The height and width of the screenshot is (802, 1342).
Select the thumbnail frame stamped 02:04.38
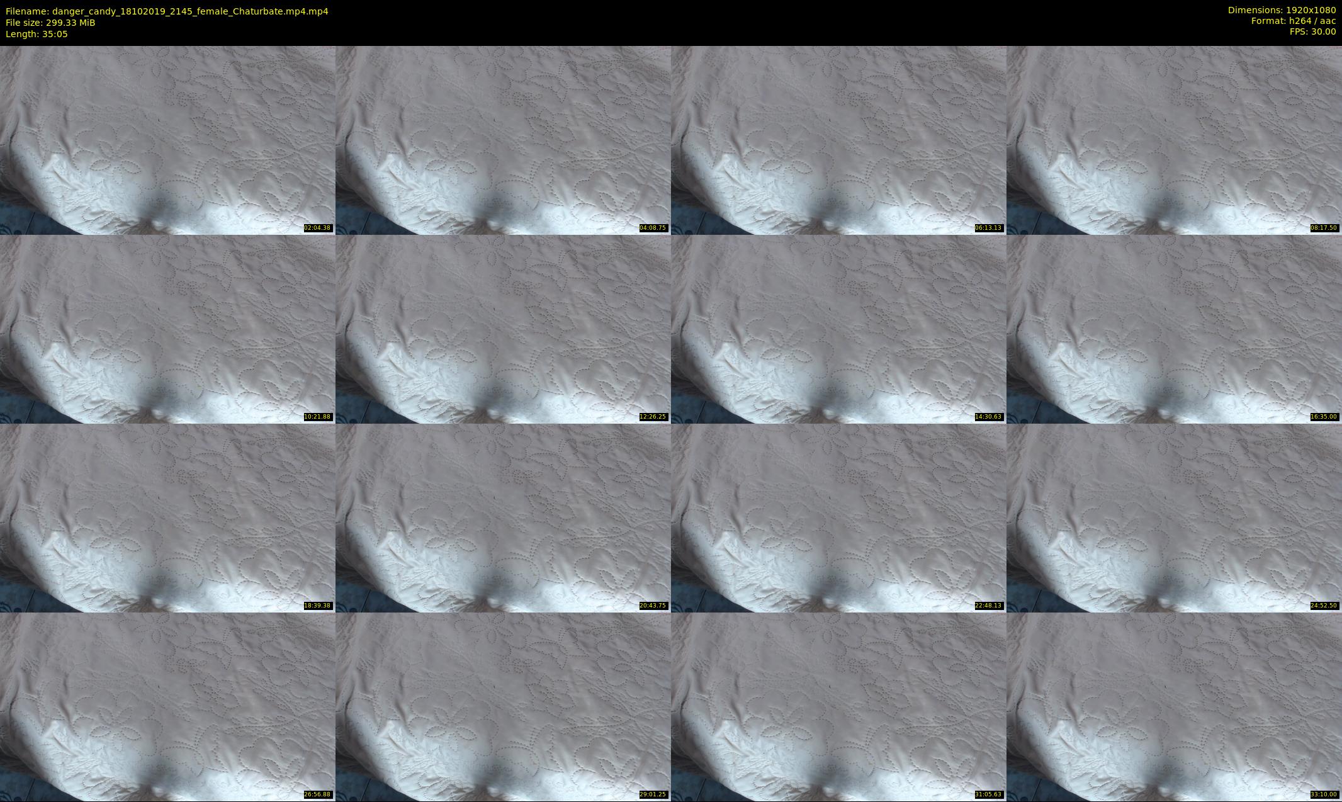(167, 140)
